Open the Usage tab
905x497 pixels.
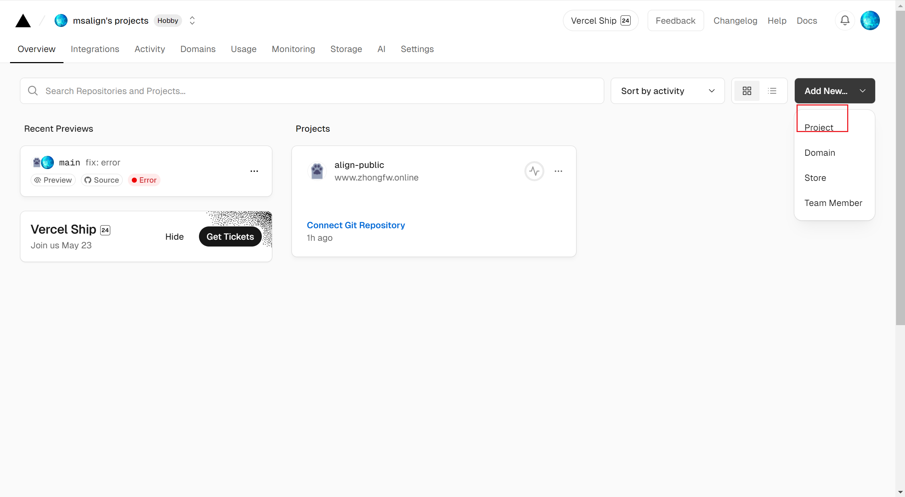pos(243,49)
